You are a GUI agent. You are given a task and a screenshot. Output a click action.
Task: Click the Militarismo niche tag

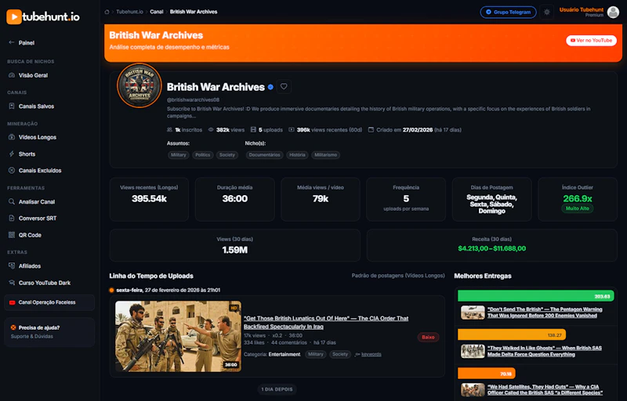(325, 155)
